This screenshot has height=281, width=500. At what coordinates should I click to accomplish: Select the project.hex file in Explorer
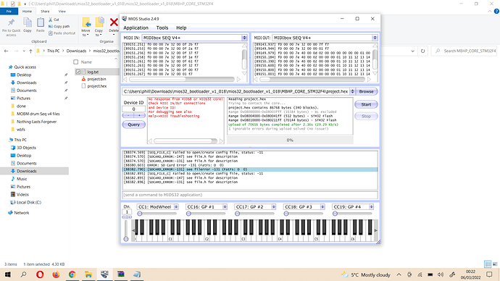coord(97,86)
